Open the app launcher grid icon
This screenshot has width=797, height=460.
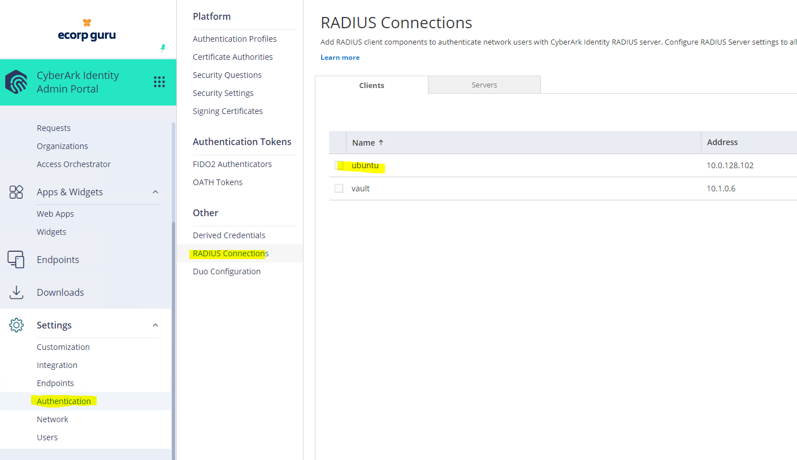(159, 82)
